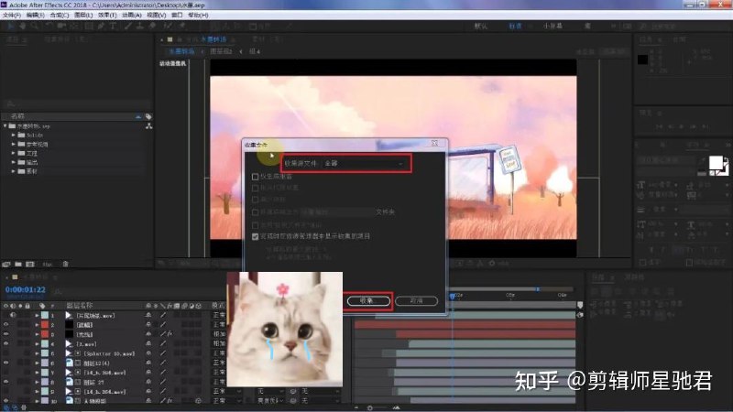
Task: Expand the 参考视频 folder
Action: 14,145
